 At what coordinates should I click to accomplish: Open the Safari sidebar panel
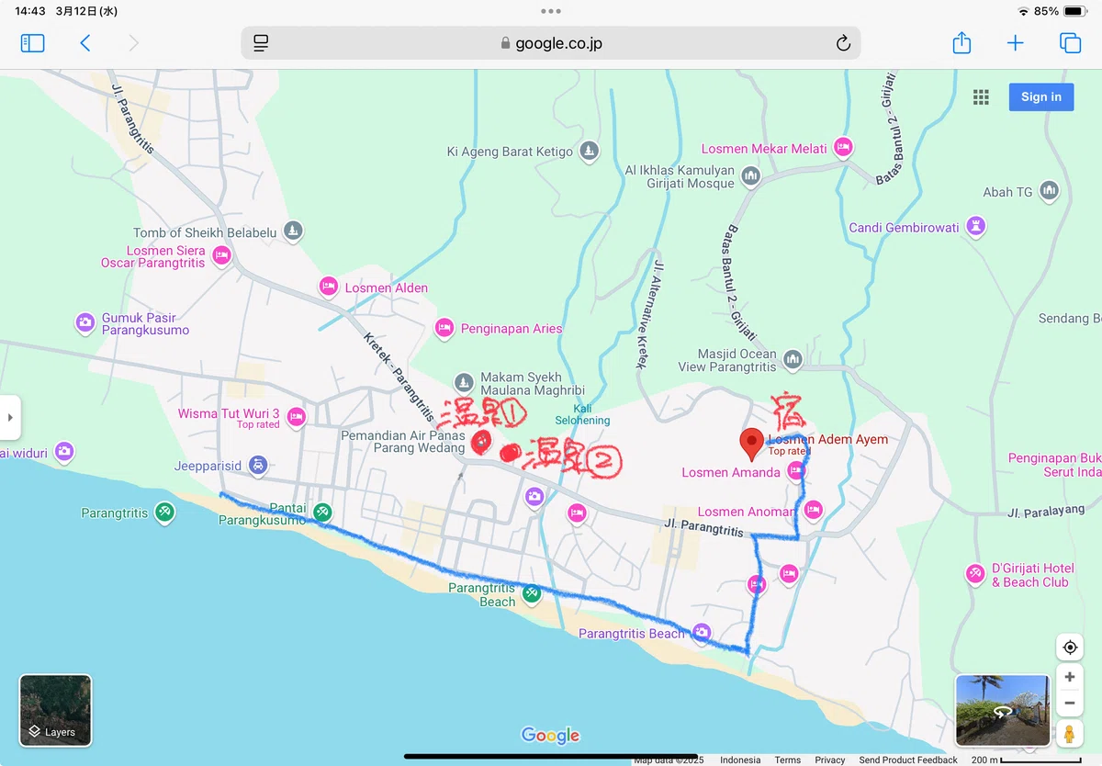(32, 43)
